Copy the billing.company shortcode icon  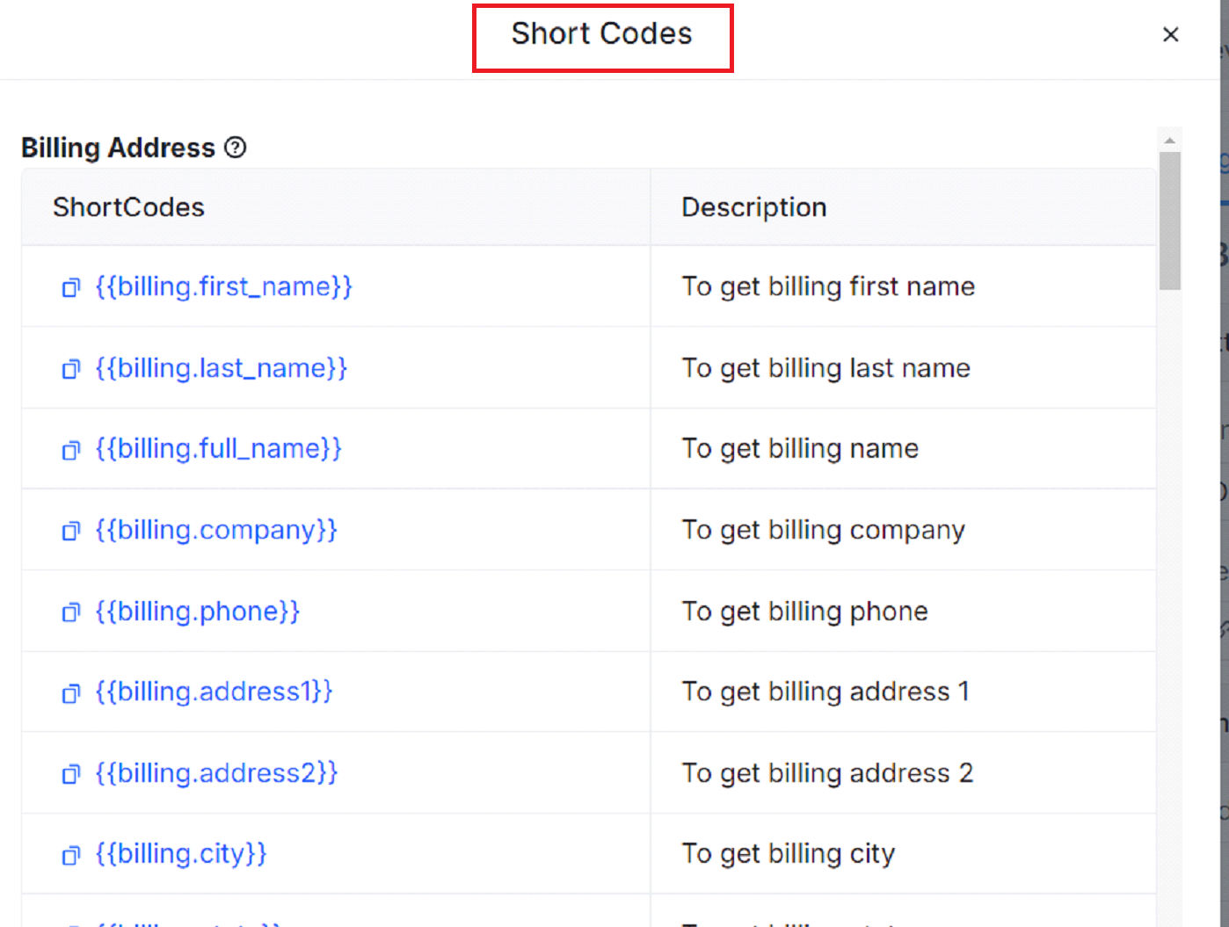click(x=71, y=531)
